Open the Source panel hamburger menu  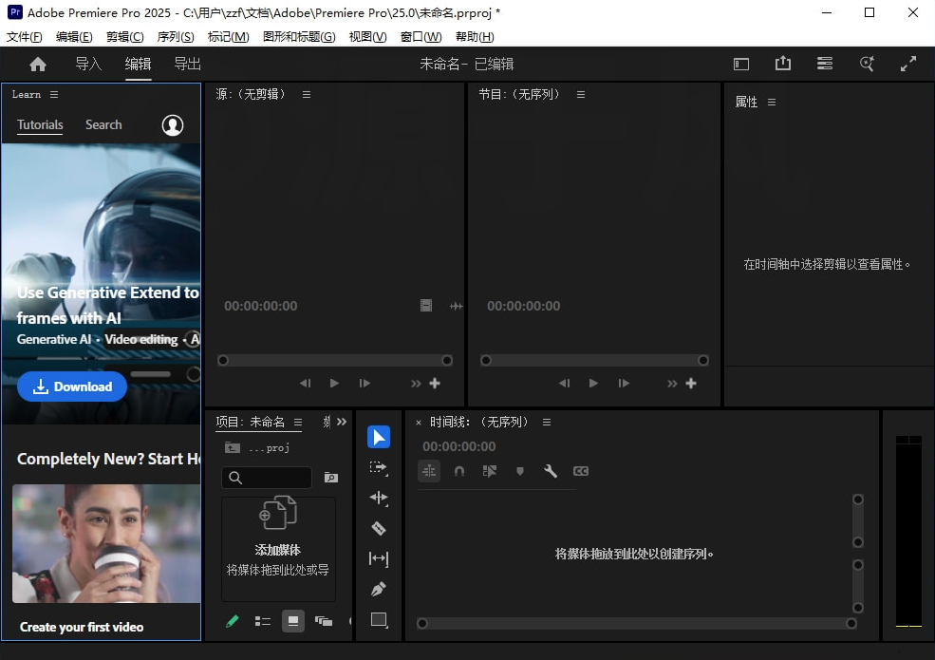click(x=307, y=94)
